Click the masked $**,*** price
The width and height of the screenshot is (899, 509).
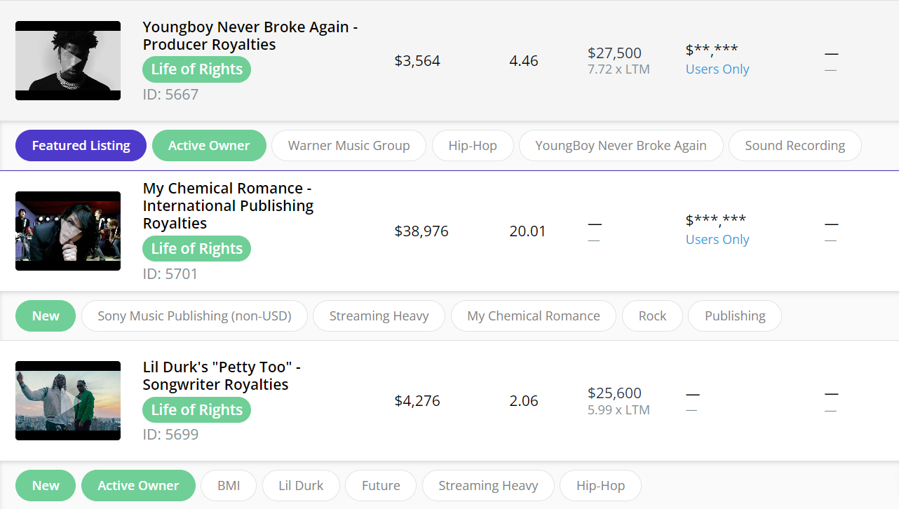coord(712,50)
